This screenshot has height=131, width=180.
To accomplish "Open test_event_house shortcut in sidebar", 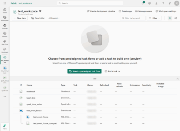I will coord(5,70).
